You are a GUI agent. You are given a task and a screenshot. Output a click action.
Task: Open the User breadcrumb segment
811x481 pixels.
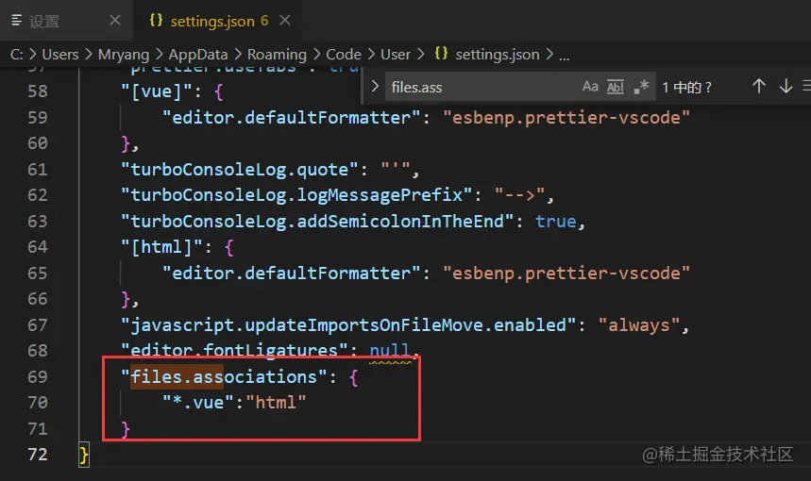(x=396, y=55)
